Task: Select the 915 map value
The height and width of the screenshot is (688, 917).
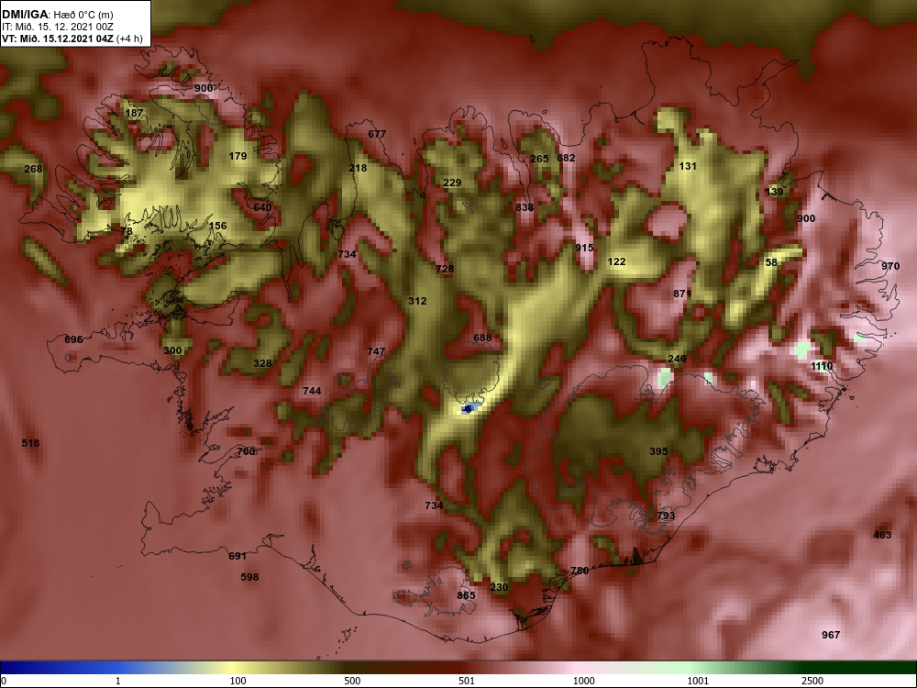Action: tap(584, 248)
